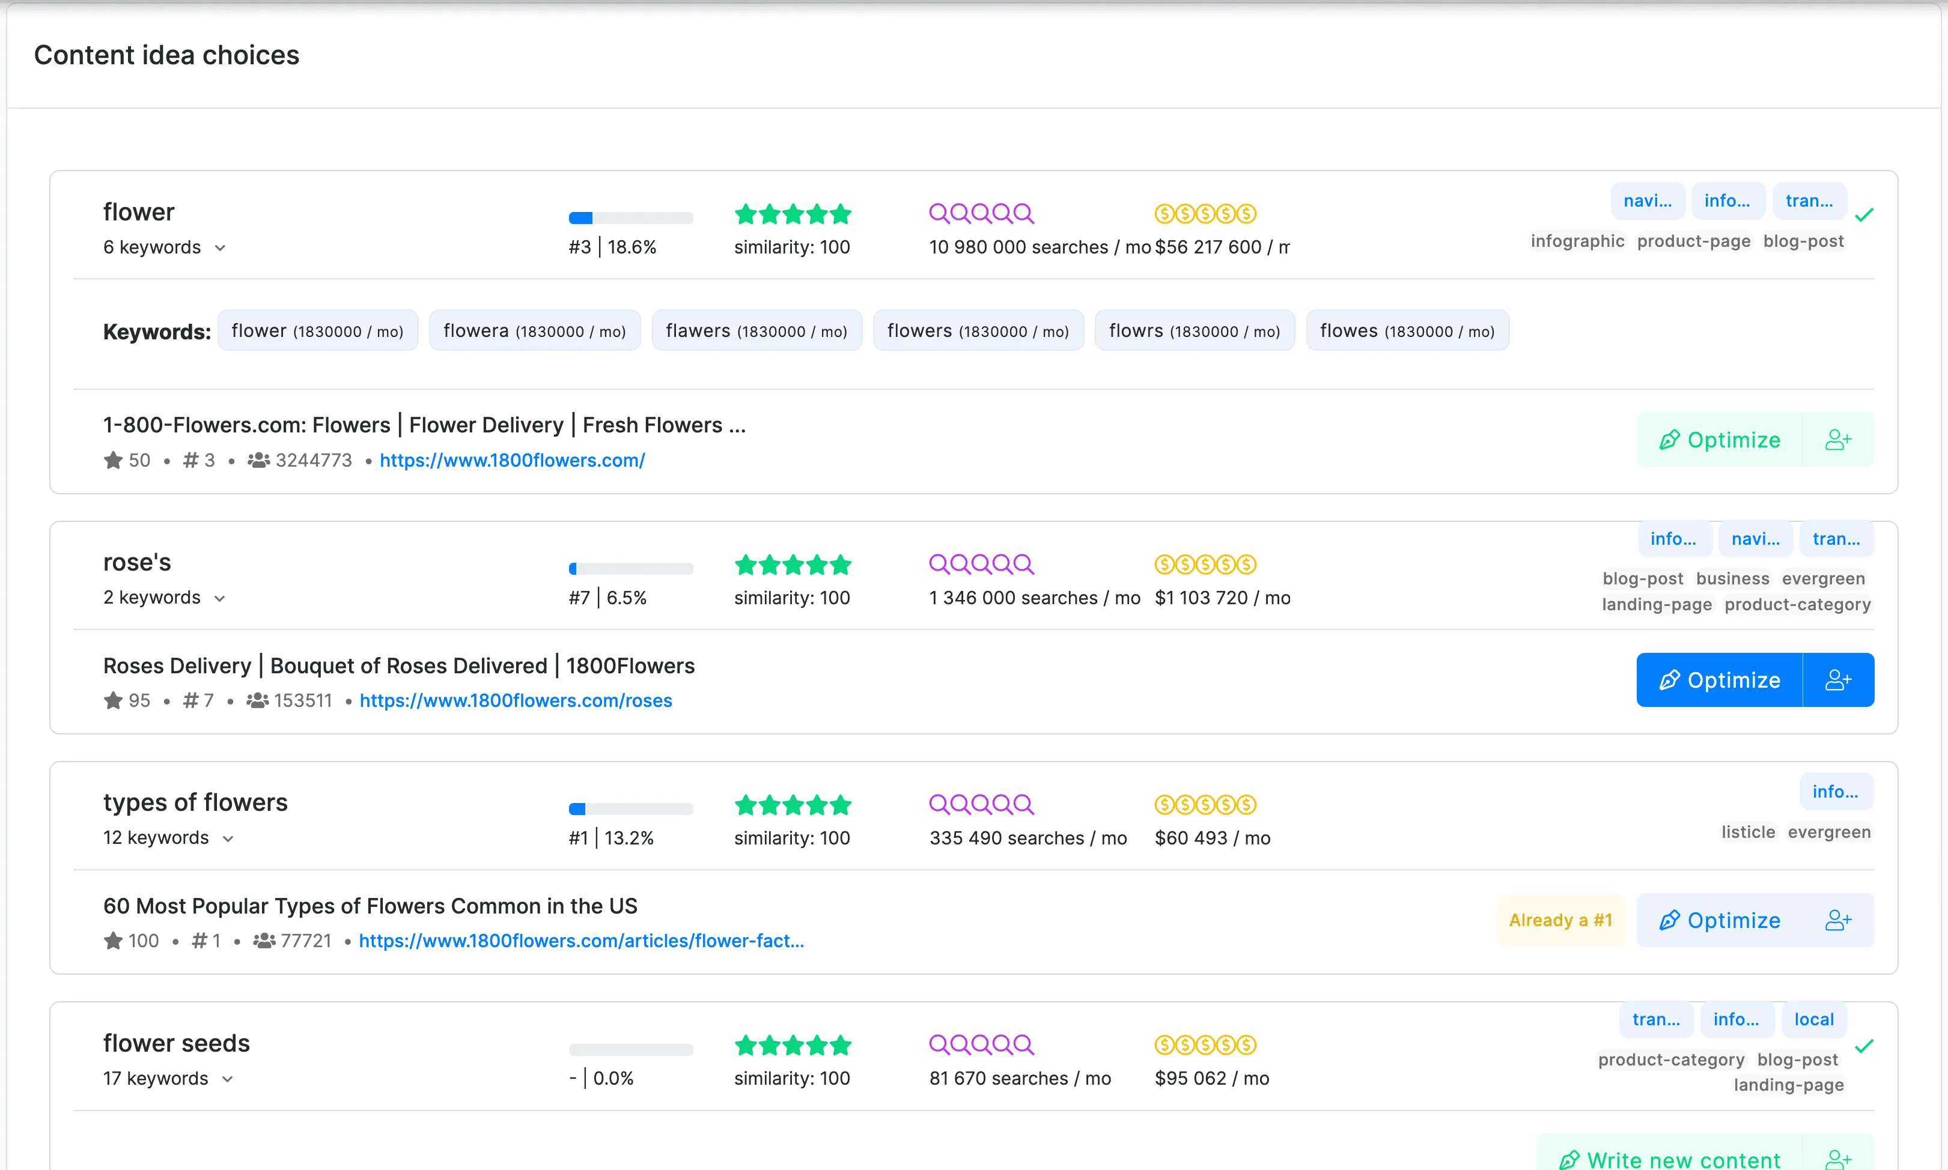
Task: Click assign-user icon in types of flowers row
Action: pos(1837,920)
